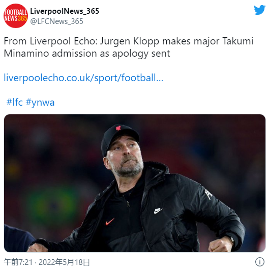Open the tweet time 午前7:21

pyautogui.click(x=18, y=262)
